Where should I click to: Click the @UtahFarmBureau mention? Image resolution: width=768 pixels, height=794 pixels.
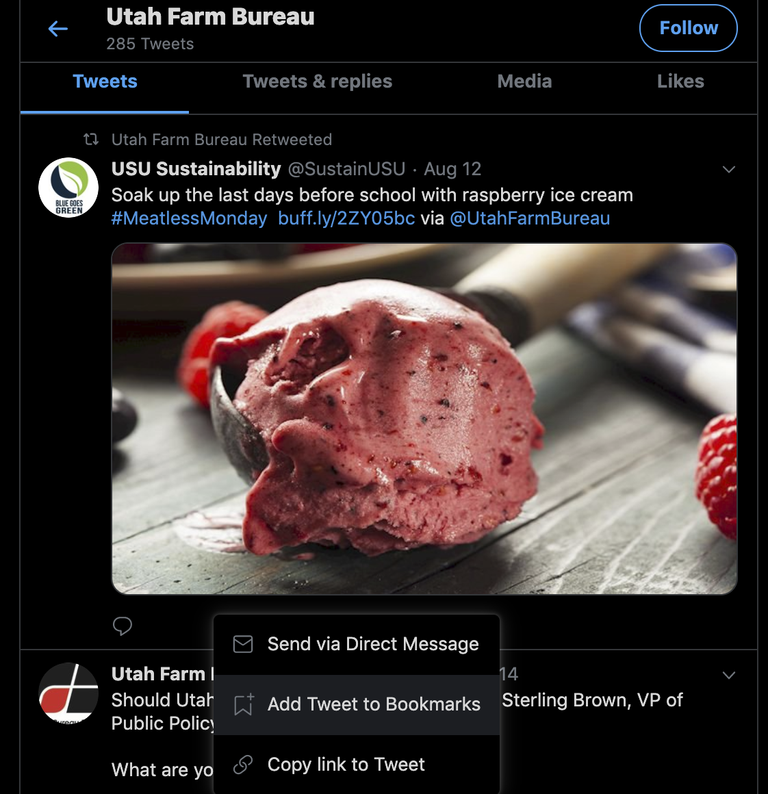click(530, 218)
